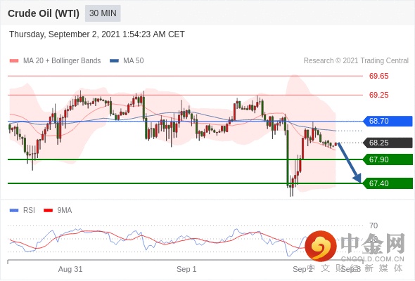Click the 69.65 resistance price label
415x281 pixels.
tap(378, 76)
